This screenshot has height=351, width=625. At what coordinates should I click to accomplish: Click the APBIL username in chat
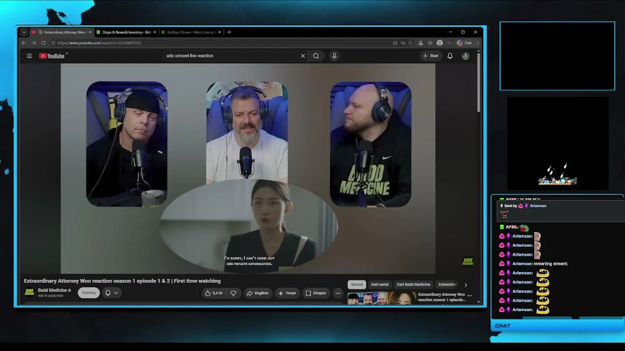(512, 227)
